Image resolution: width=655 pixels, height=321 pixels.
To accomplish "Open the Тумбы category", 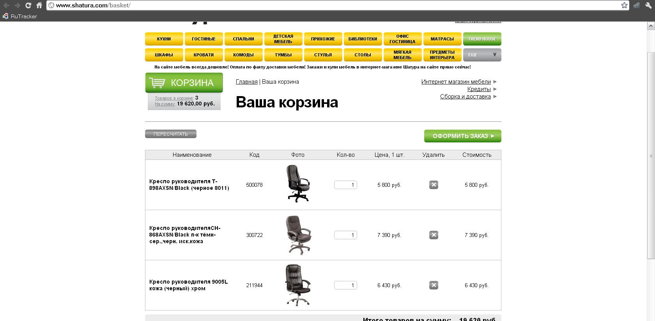I will [283, 55].
